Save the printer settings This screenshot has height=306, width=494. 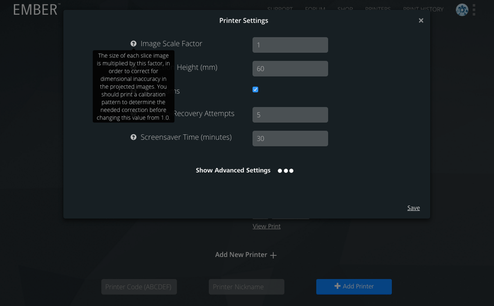[413, 208]
